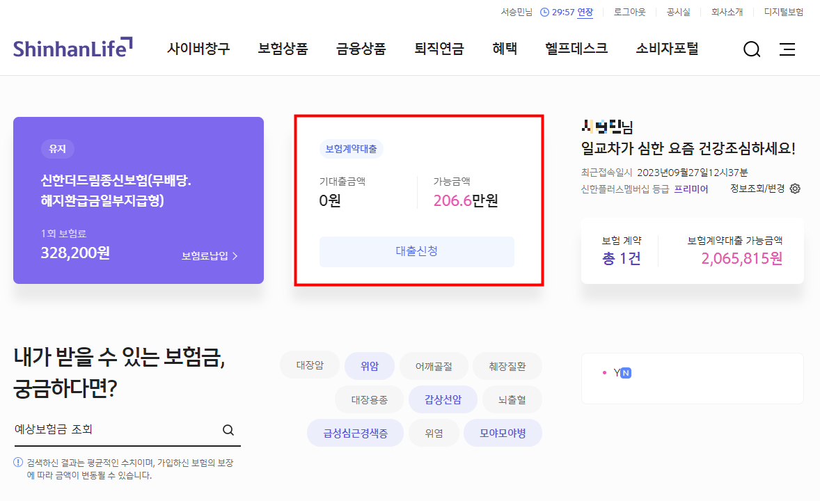The height and width of the screenshot is (501, 820).
Task: Select the 뇌출혈 keyword chip
Action: [512, 399]
